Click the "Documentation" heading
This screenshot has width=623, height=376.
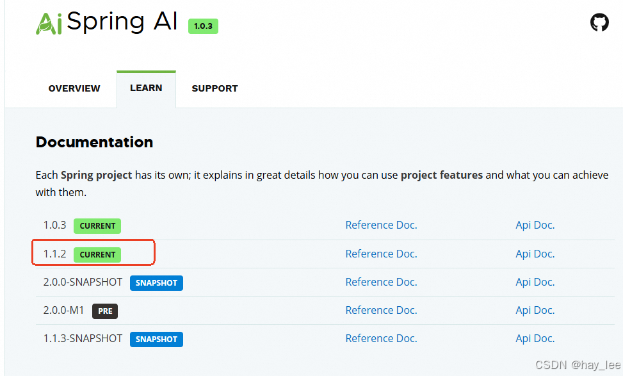click(94, 142)
